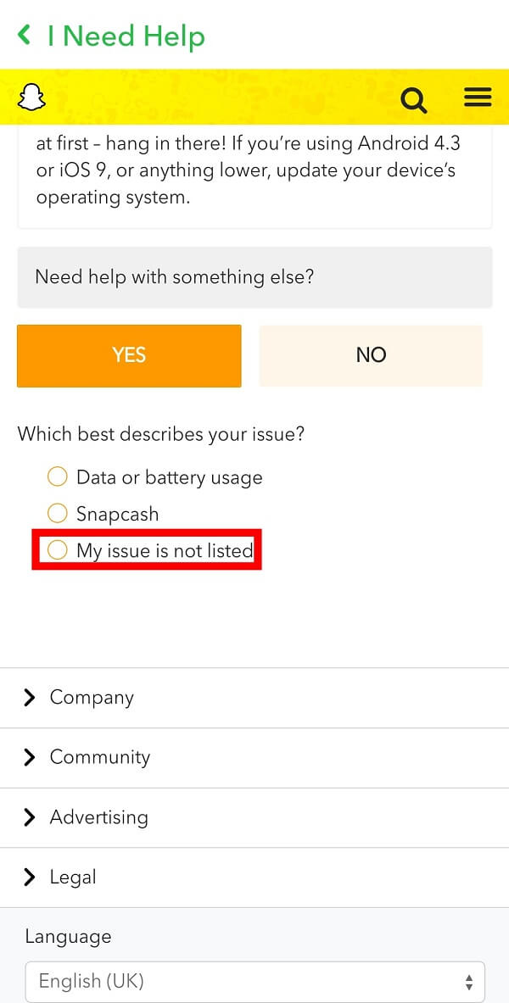
Task: Expand the Company section
Action: [x=92, y=698]
